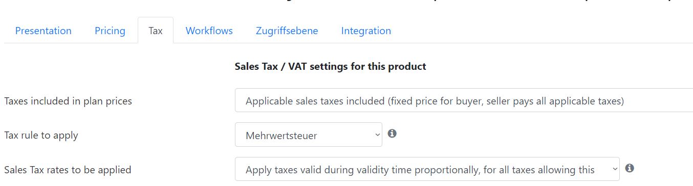
Task: Click the 'Taxes included in plan prices' label
Action: [68, 101]
